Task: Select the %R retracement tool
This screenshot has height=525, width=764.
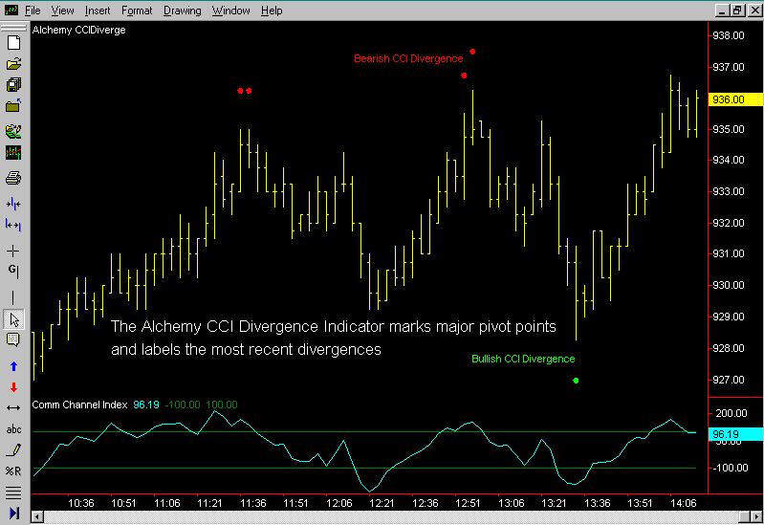Action: click(13, 470)
